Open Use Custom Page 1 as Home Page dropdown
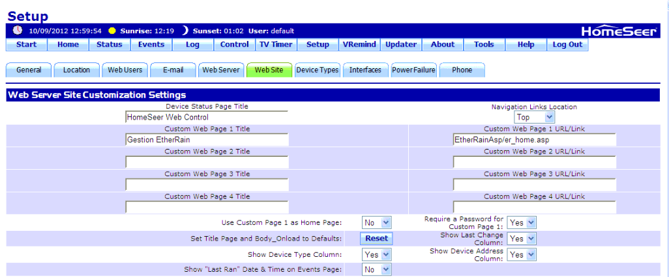 [x=377, y=222]
